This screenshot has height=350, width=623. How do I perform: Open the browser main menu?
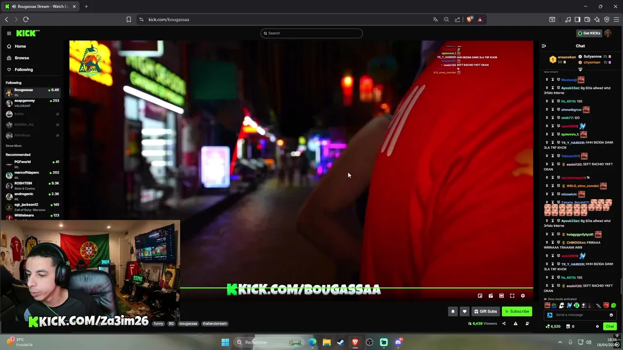point(617,19)
